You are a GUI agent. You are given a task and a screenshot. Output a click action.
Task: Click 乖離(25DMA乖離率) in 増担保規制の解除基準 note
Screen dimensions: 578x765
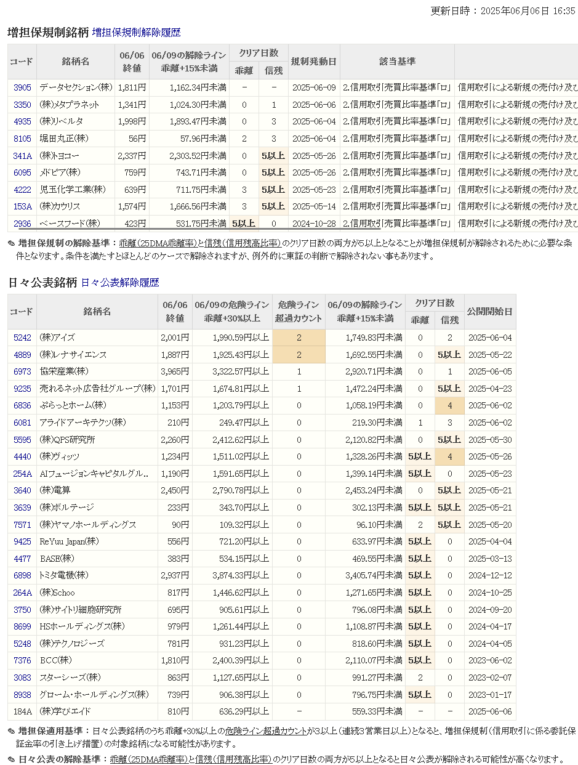pyautogui.click(x=158, y=243)
